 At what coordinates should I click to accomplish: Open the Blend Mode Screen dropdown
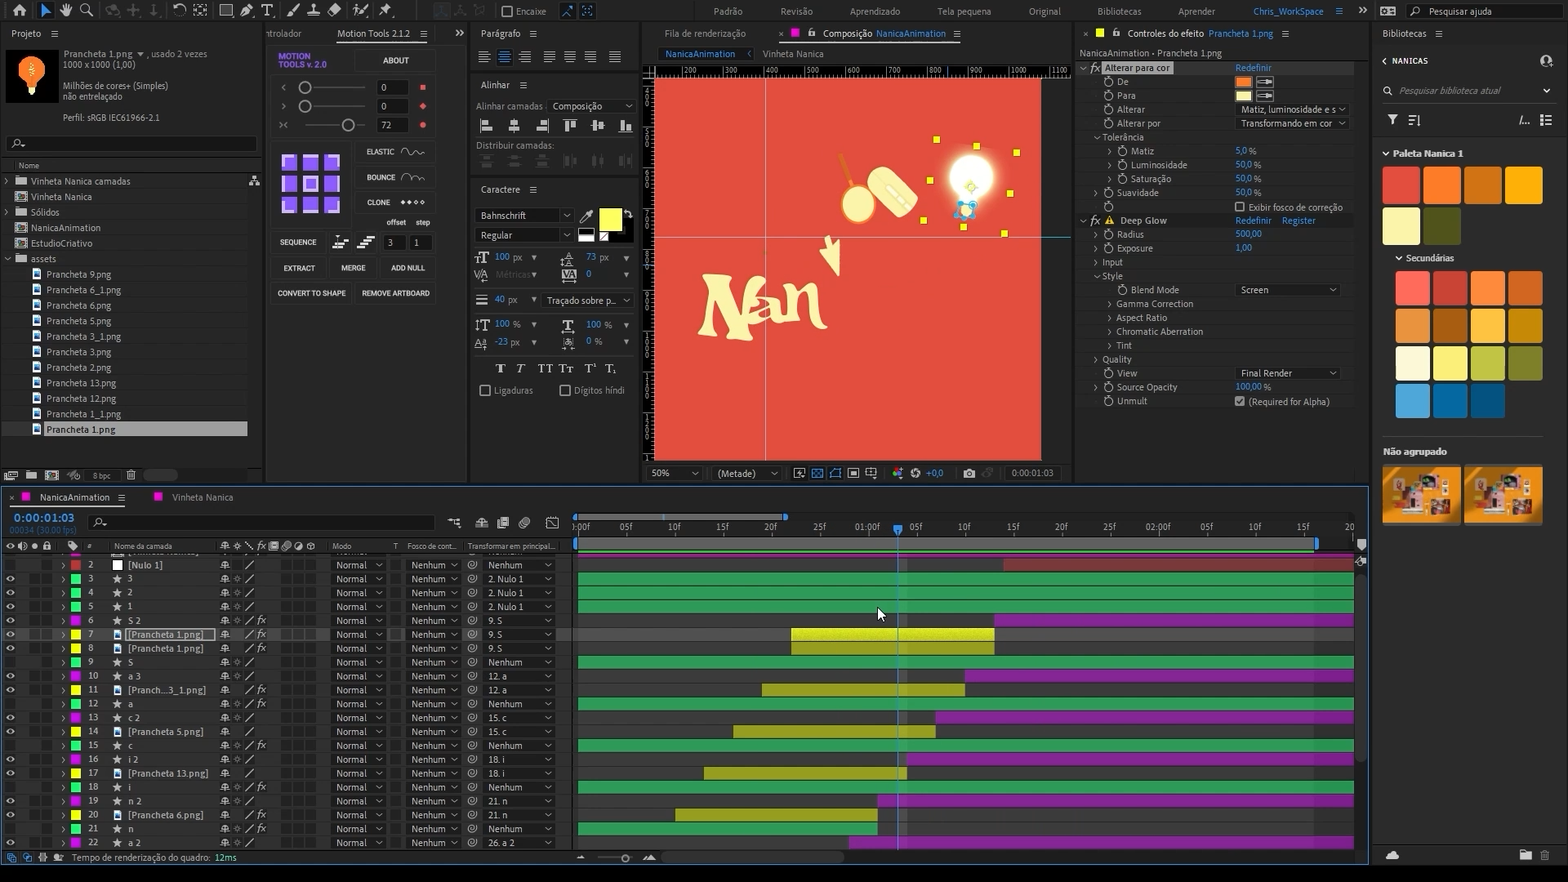click(x=1288, y=291)
